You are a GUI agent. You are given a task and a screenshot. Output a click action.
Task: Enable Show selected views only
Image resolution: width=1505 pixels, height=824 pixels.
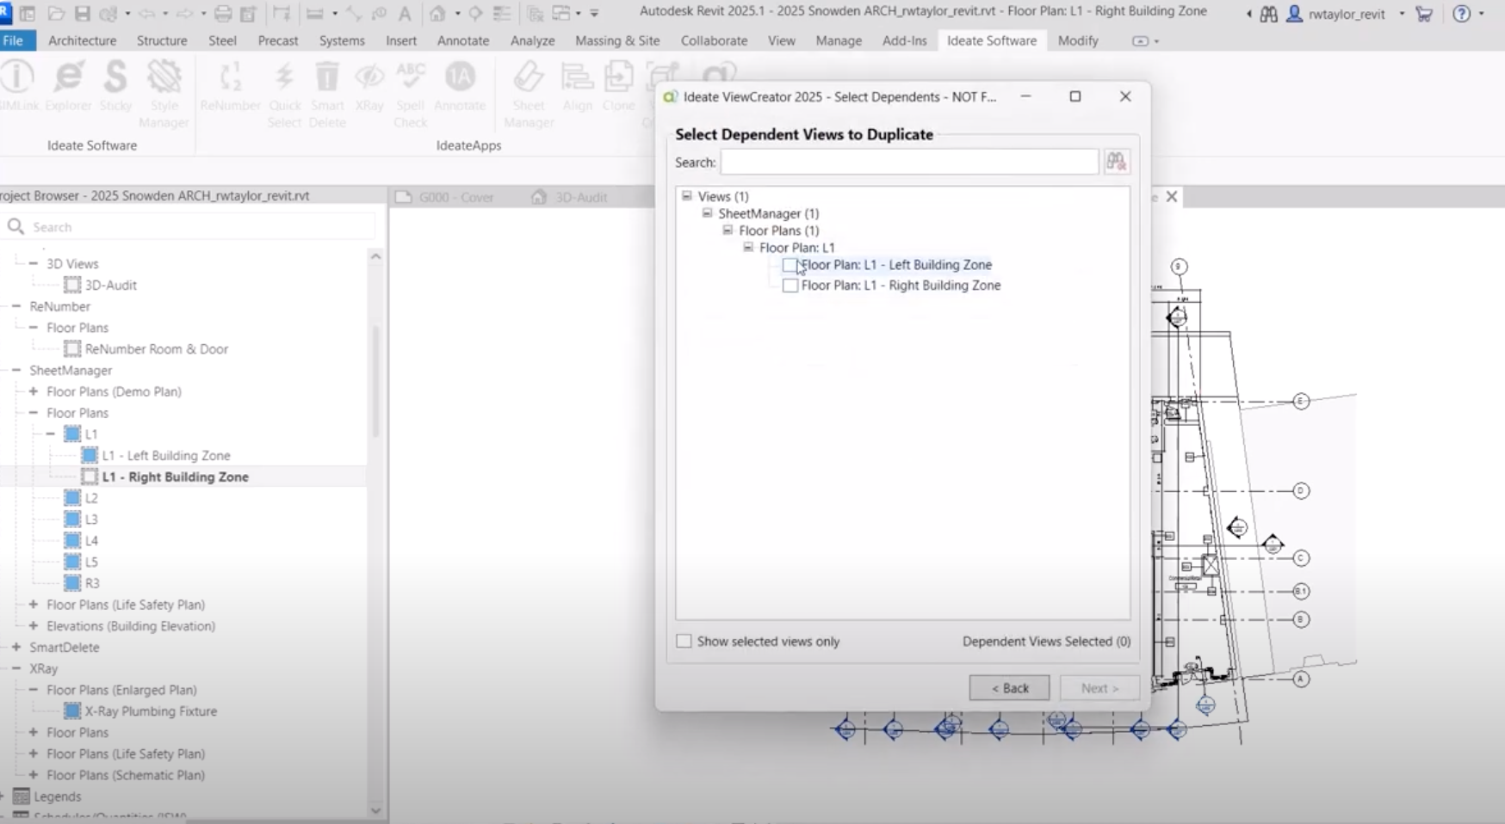[x=684, y=640]
